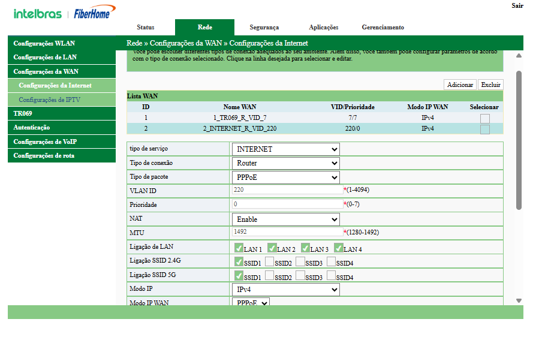
Task: Click the Intelbras FiberHome logo
Action: (65, 13)
